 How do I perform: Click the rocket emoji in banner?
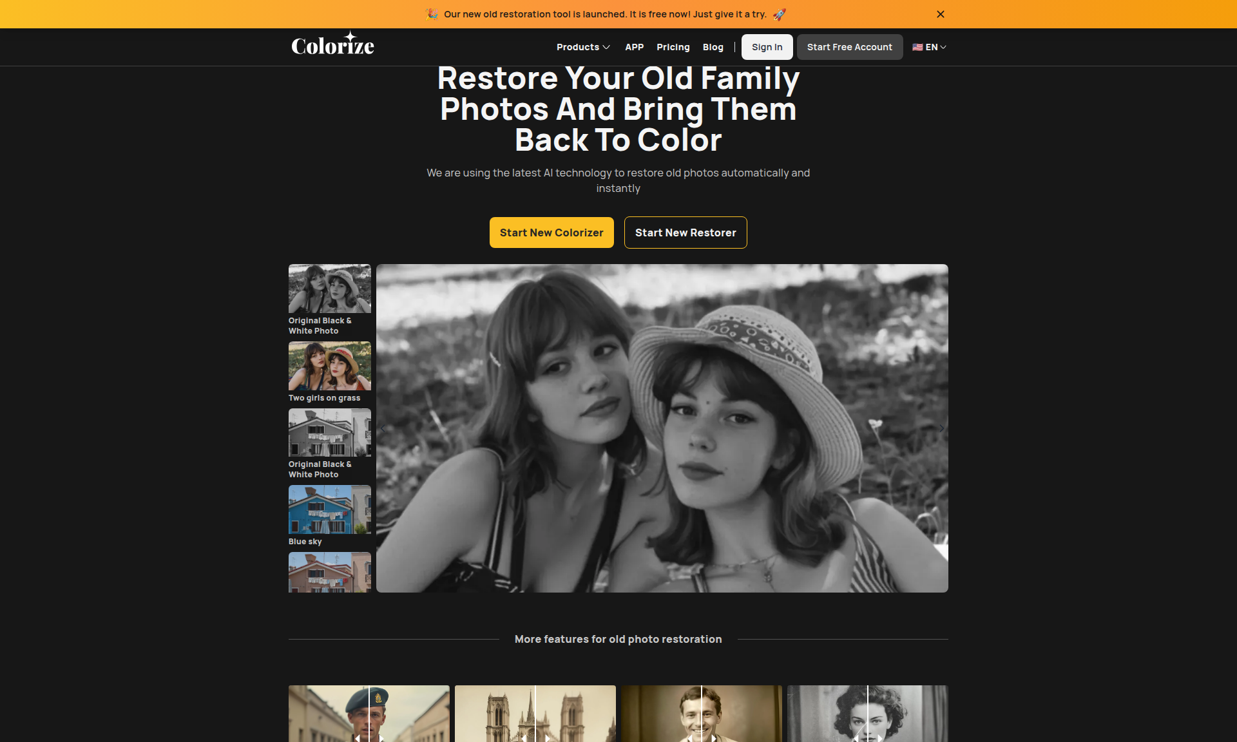pos(779,14)
